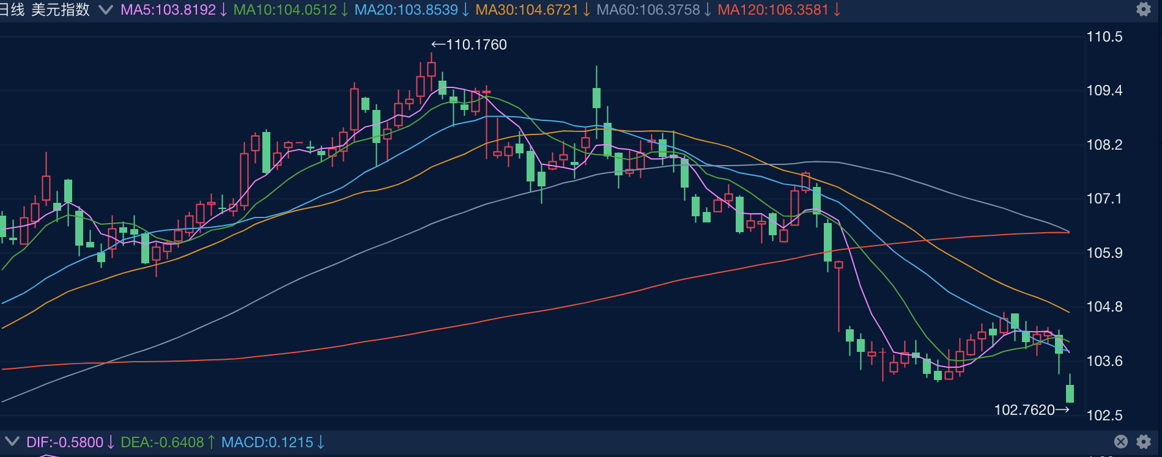Click the DIF:-0.5800 value label

click(65, 442)
